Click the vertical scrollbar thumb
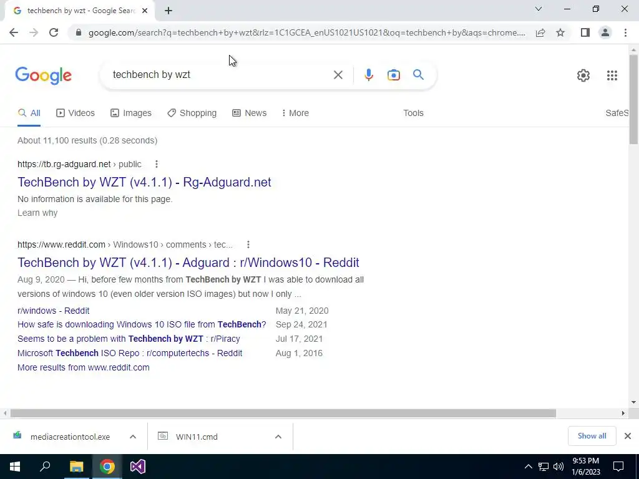The height and width of the screenshot is (479, 639). [x=633, y=99]
